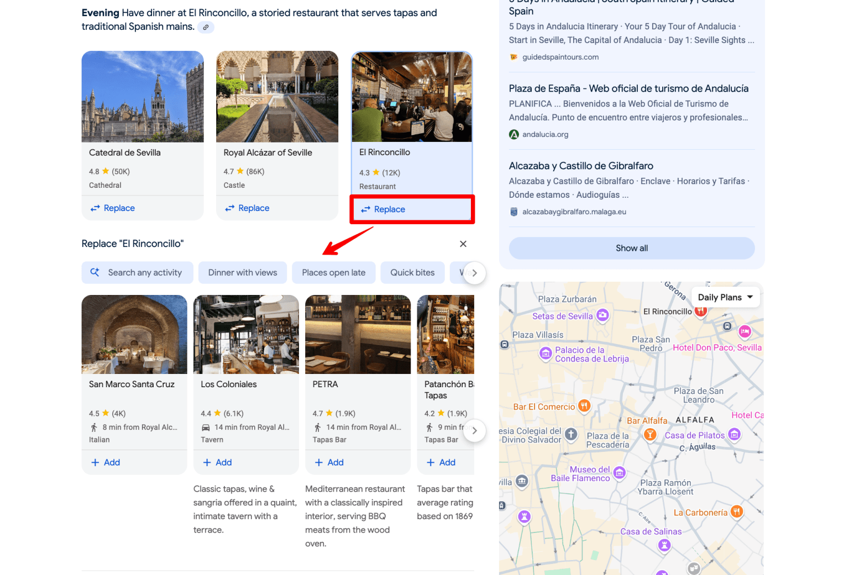Click the Catedral de Sevilla title
The image size is (849, 575).
coord(125,152)
